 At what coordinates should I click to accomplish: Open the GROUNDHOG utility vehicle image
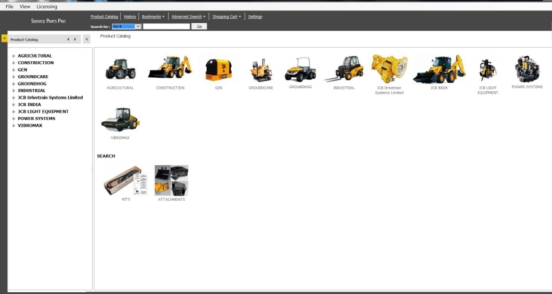[301, 69]
